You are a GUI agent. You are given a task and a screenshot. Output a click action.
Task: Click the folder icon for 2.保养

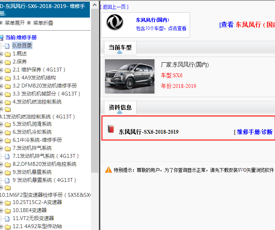click(x=8, y=62)
